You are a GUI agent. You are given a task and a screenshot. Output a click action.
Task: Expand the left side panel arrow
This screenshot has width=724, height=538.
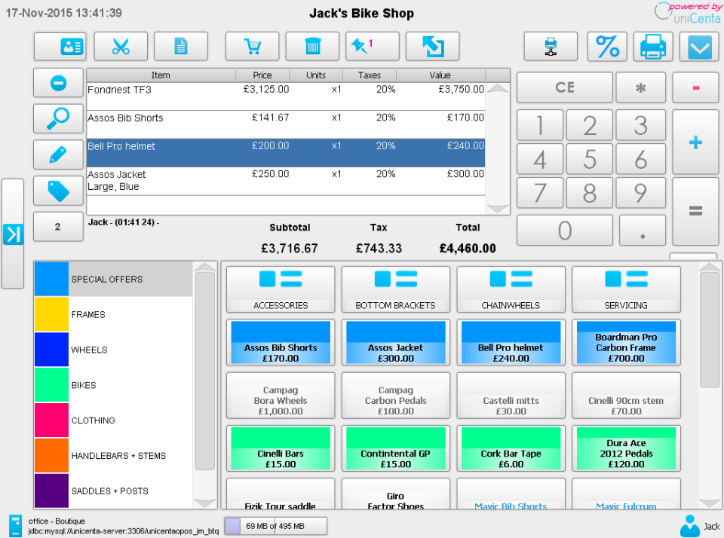pos(13,234)
